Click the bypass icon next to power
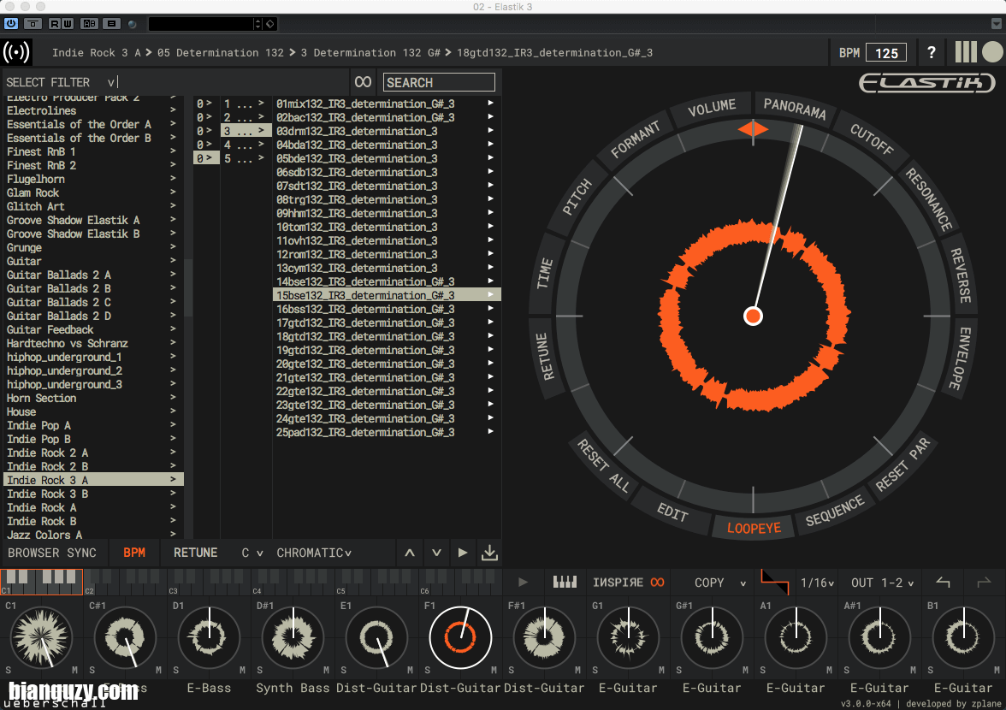Screen dimensions: 1006x710 tap(33, 24)
